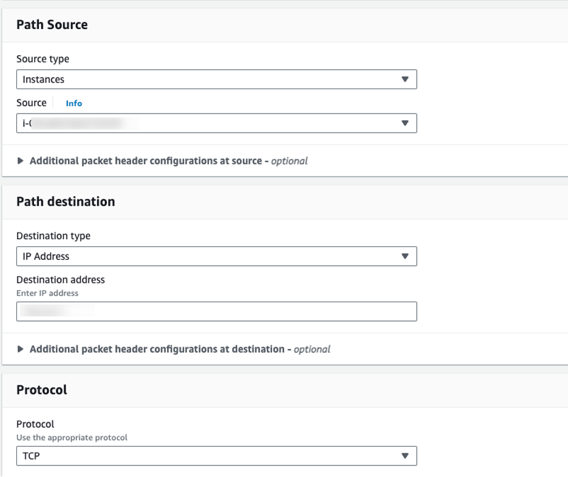Viewport: 568px width, 477px height.
Task: Click the 'Path destination' section heading
Action: coord(66,201)
